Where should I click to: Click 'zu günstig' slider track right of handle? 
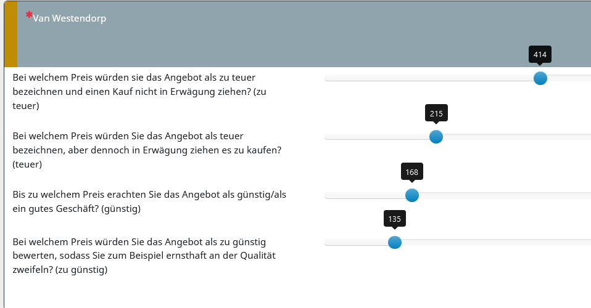[494, 243]
